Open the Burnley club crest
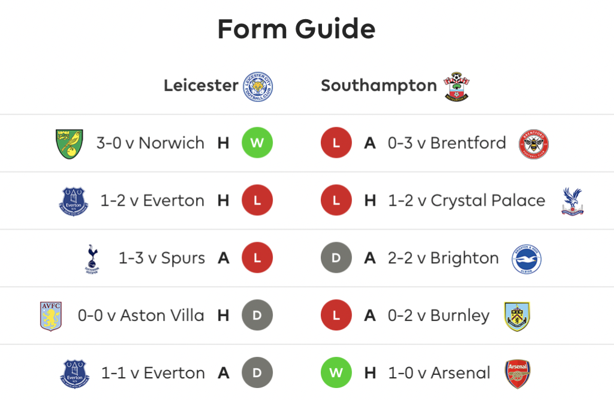Image resolution: width=614 pixels, height=400 pixels. (517, 316)
